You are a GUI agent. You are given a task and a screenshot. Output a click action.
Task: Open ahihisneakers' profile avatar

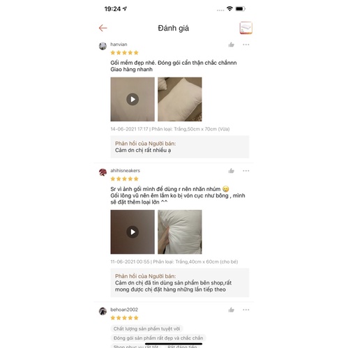103,172
